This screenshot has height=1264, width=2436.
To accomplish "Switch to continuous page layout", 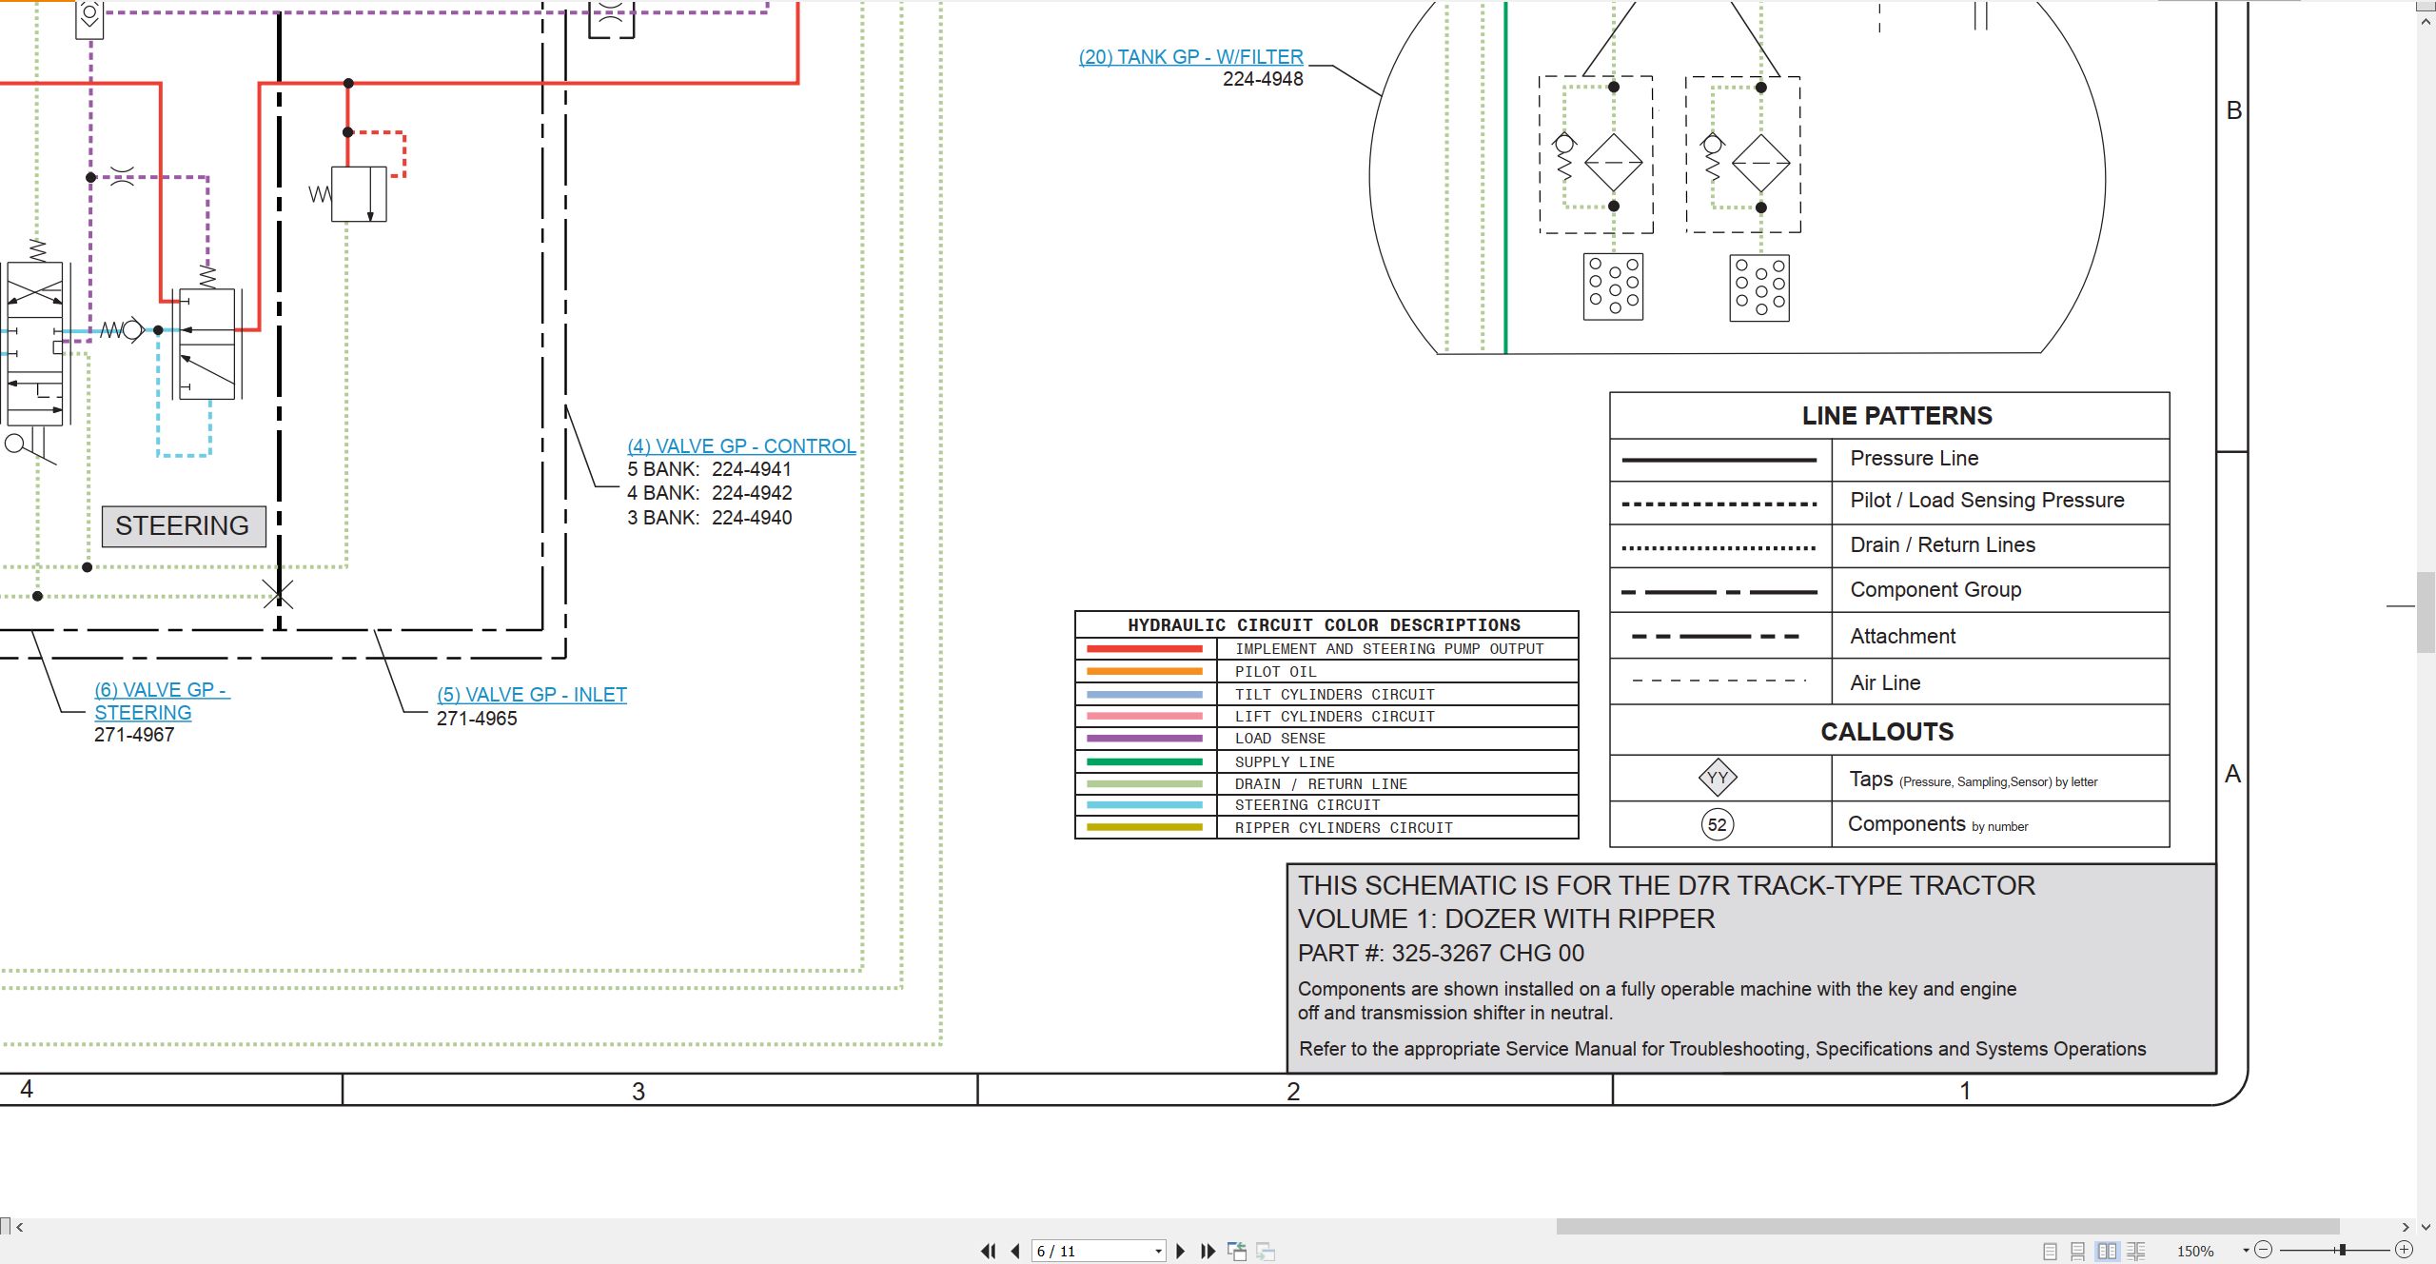I will coord(2078,1251).
